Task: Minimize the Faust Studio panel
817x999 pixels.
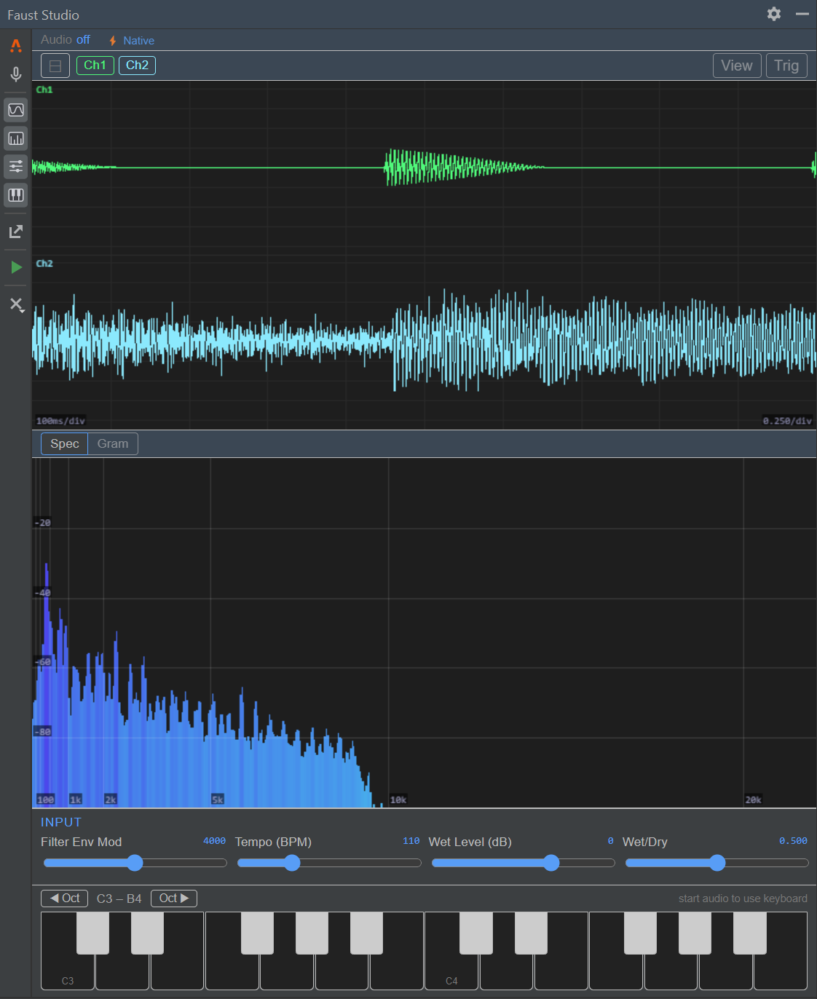Action: (x=802, y=14)
